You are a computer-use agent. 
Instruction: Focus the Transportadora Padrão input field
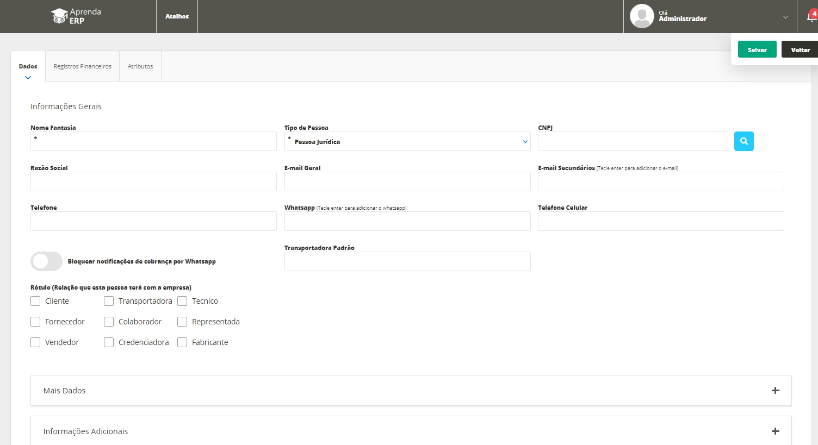tap(407, 261)
